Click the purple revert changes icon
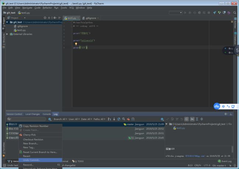Viewport: 239px width, 169px height. (x=229, y=13)
